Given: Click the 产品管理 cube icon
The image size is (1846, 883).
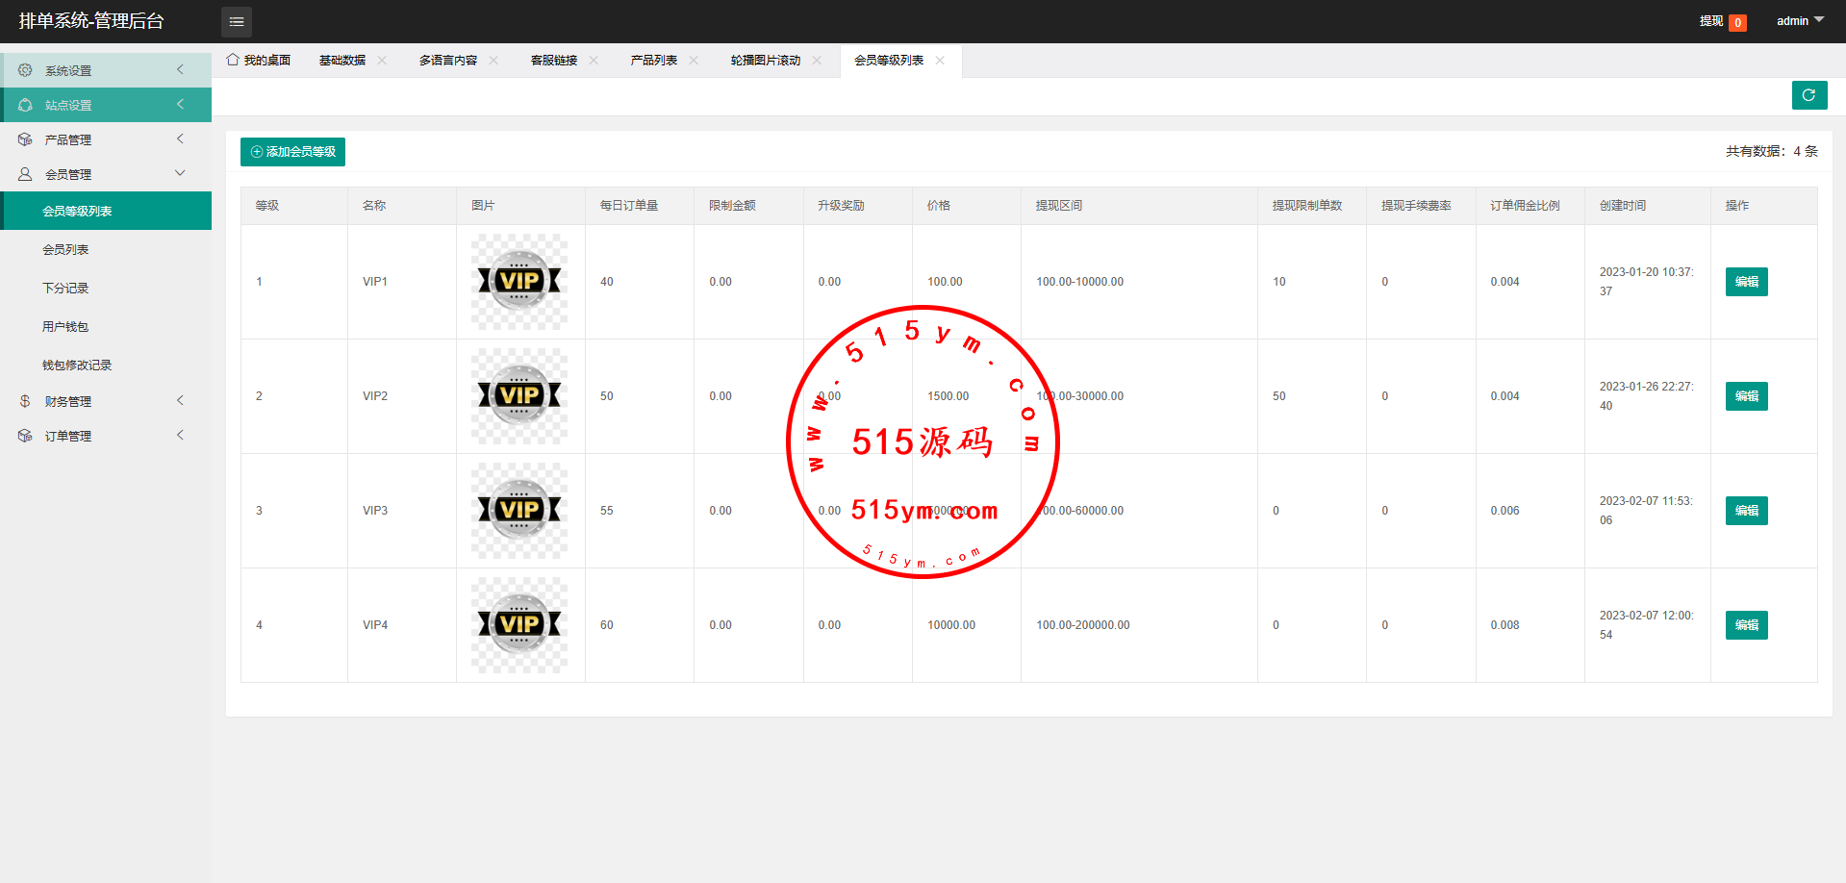Looking at the screenshot, I should [x=25, y=139].
